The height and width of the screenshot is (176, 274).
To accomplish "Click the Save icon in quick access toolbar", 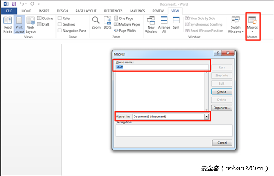I will 14,4.
